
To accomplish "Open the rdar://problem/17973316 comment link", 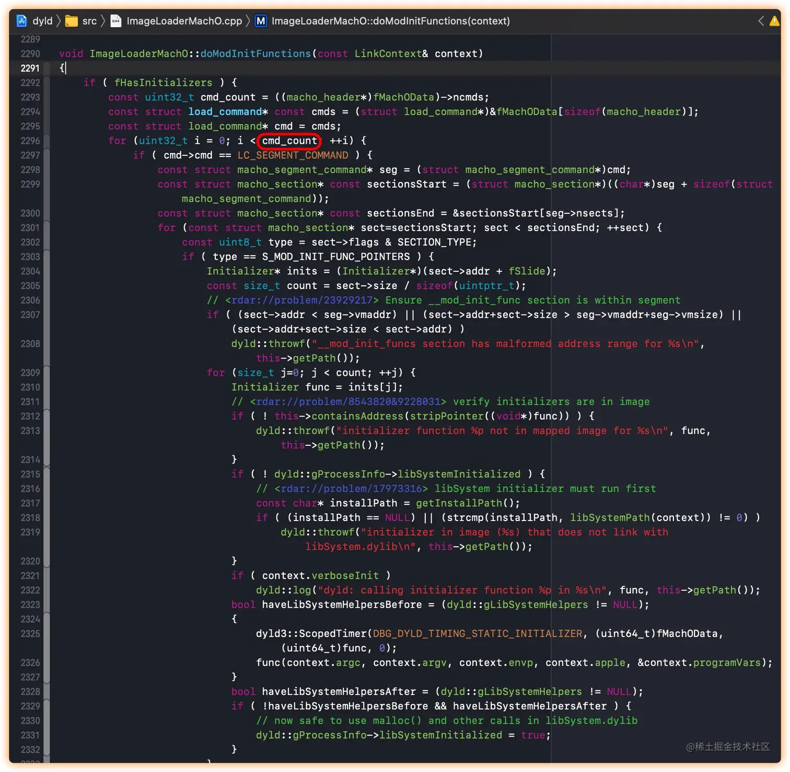I will click(351, 489).
